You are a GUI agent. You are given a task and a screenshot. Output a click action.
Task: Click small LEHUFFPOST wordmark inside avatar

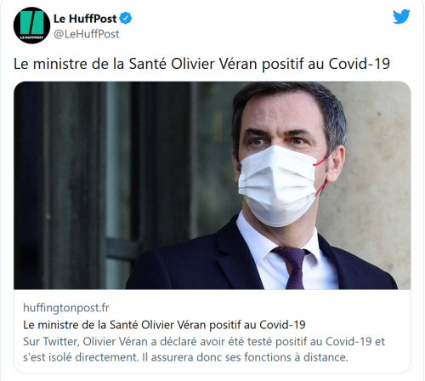click(31, 37)
